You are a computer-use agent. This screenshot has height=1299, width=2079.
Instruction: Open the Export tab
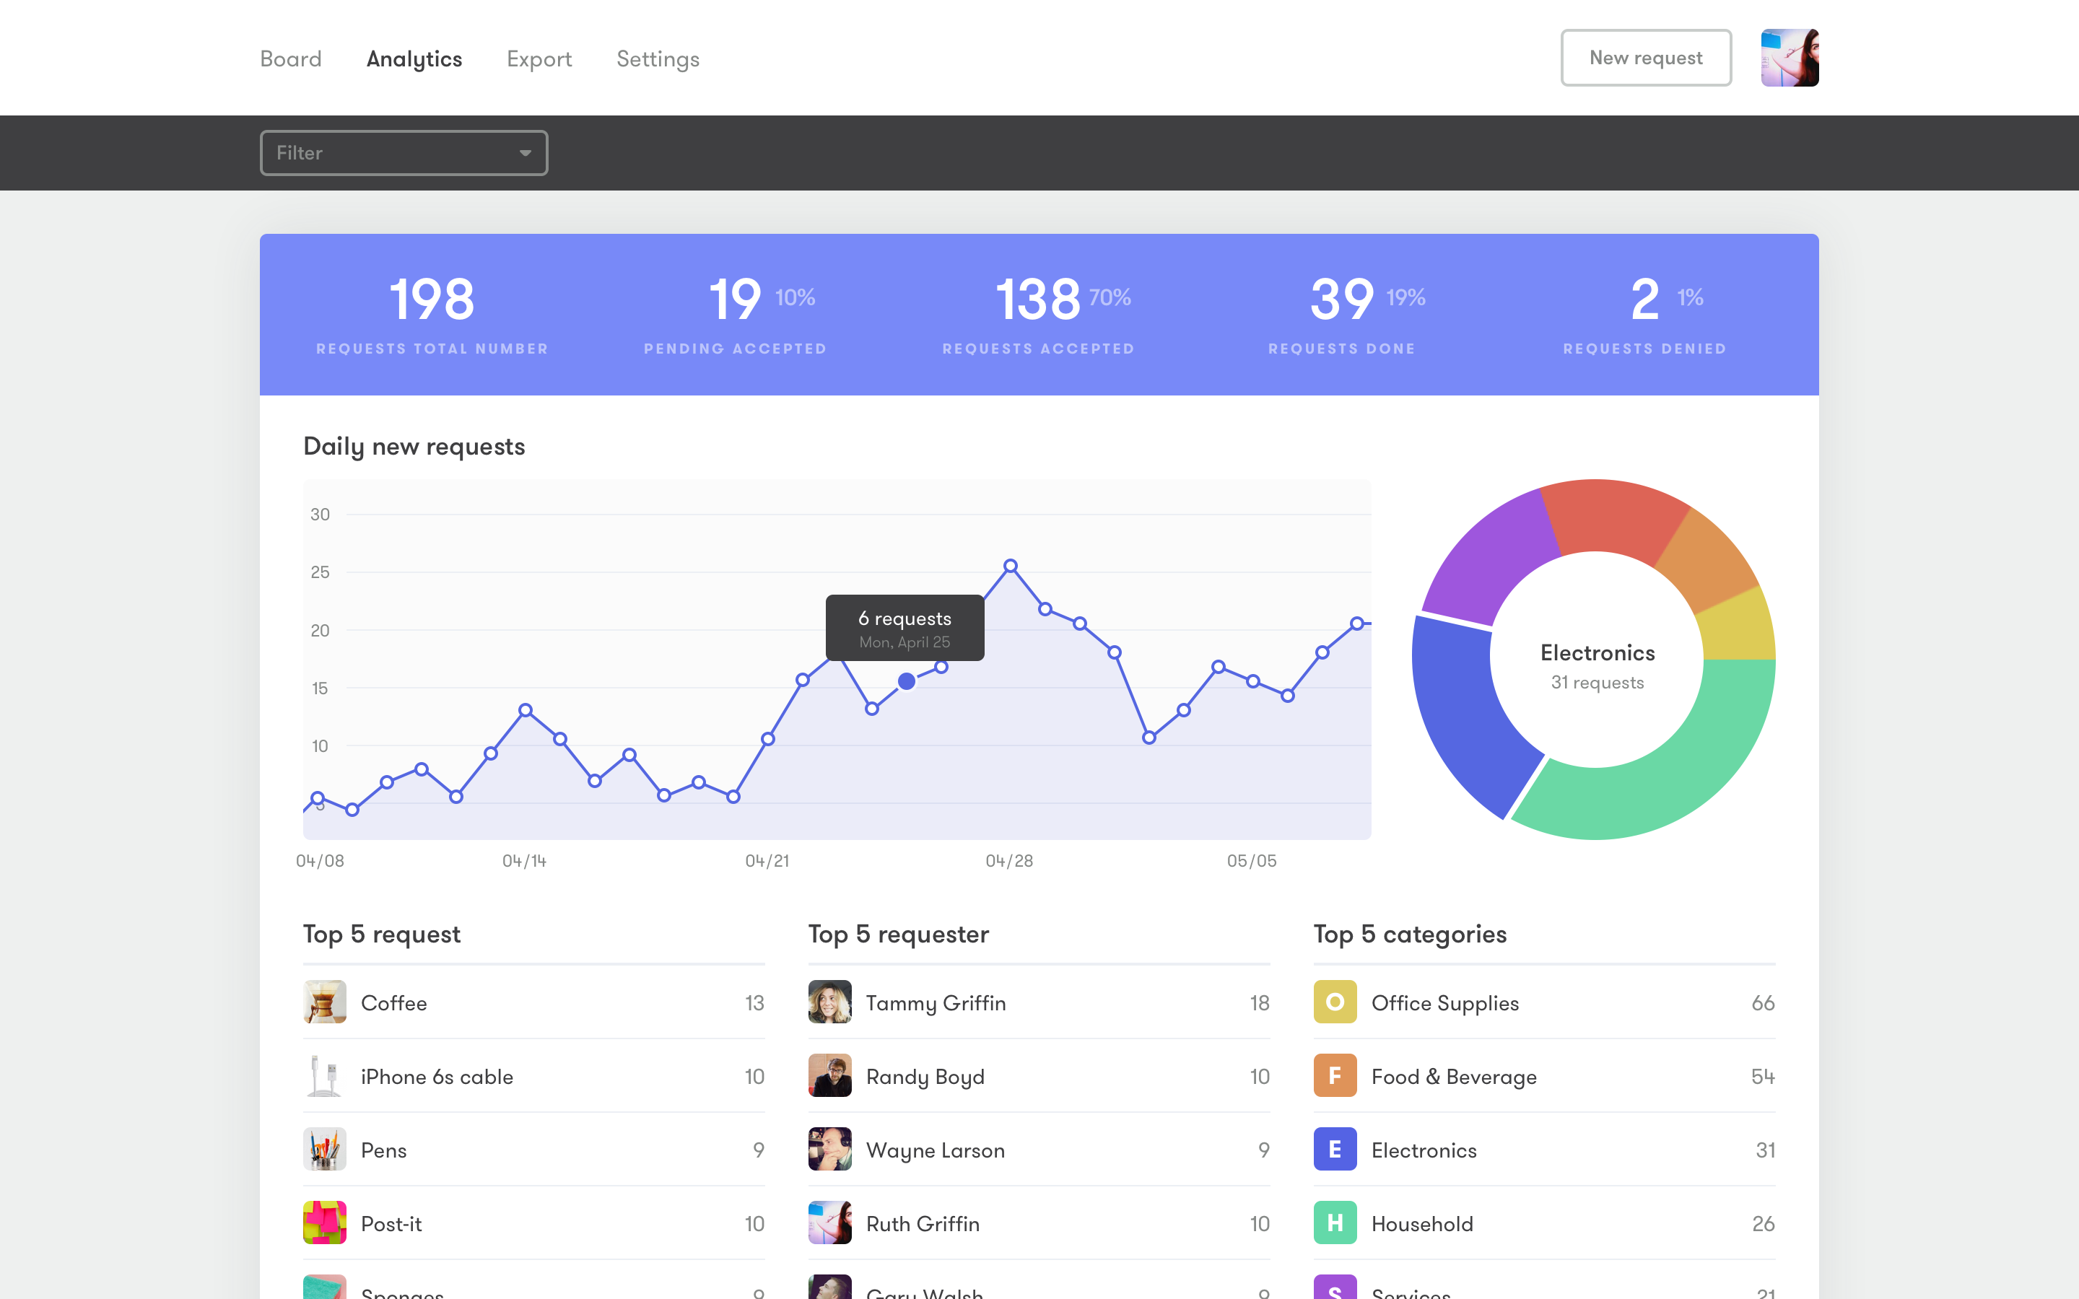tap(539, 58)
